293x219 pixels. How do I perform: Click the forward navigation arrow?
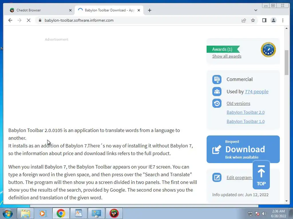(x=19, y=20)
